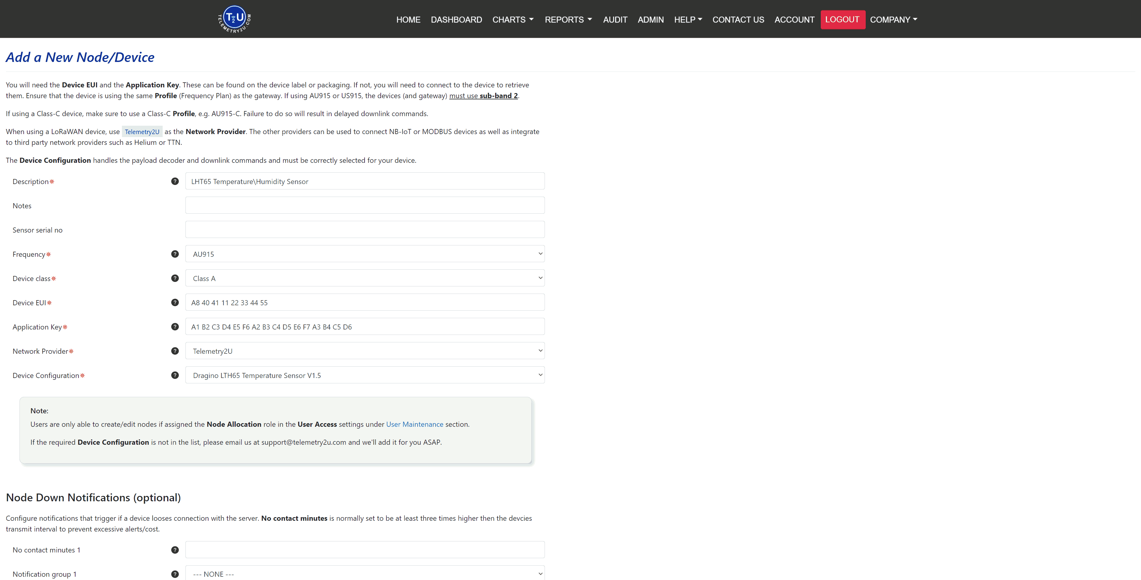Click the 'must use sub-band 2' text
This screenshot has height=580, width=1141.
(x=483, y=95)
